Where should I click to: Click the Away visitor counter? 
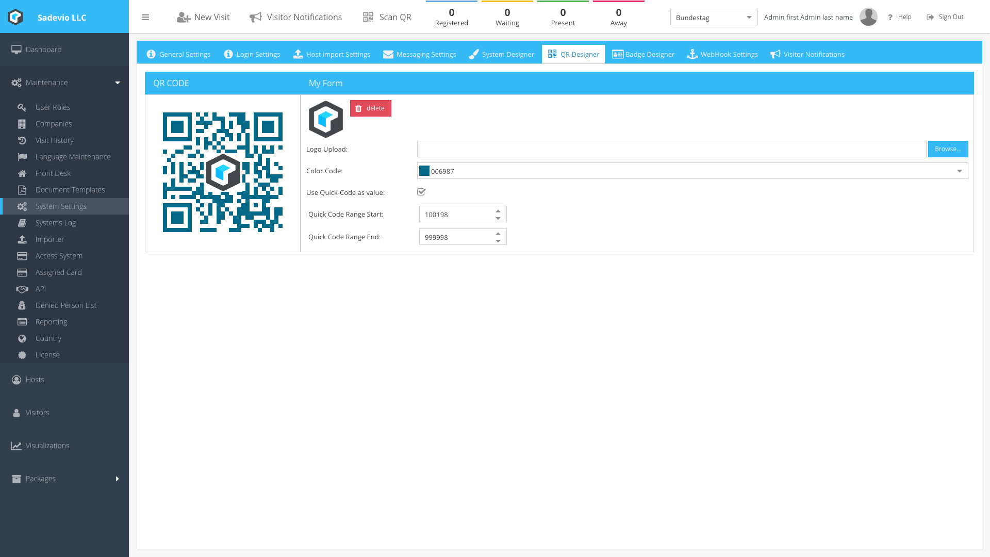(x=619, y=17)
